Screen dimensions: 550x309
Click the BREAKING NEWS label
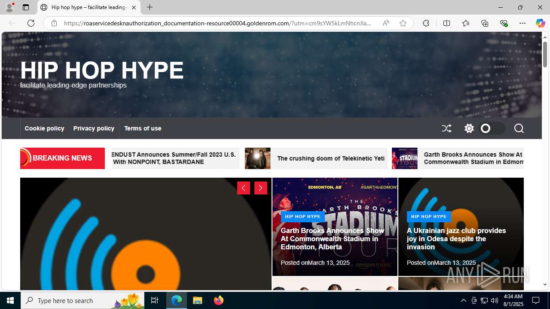pos(62,158)
